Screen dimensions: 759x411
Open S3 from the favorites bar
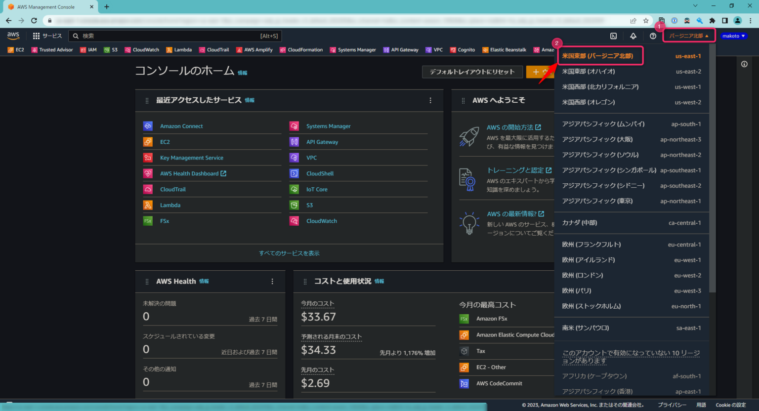tap(111, 49)
